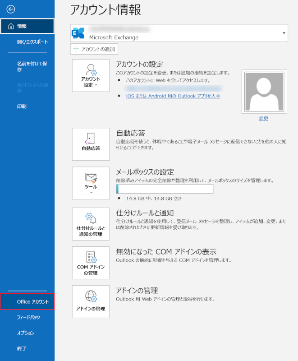The image size is (298, 361).
Task: Open 仕分けルールと通知の管理
Action: (x=91, y=224)
